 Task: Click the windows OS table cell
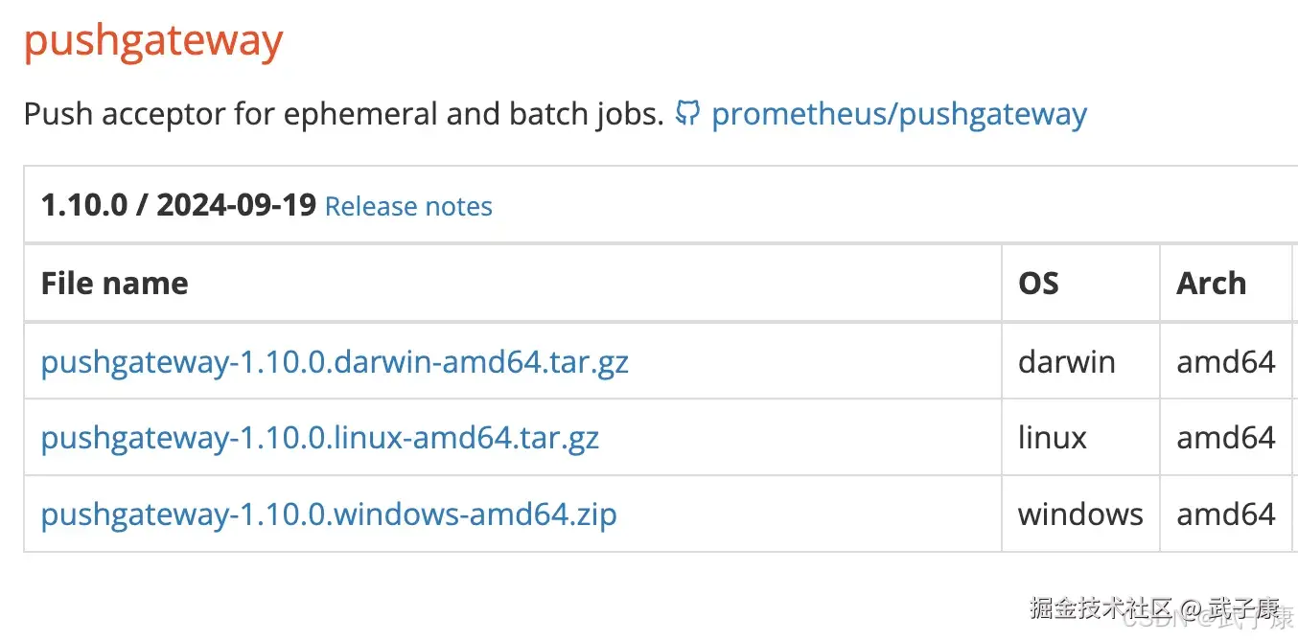(1080, 514)
